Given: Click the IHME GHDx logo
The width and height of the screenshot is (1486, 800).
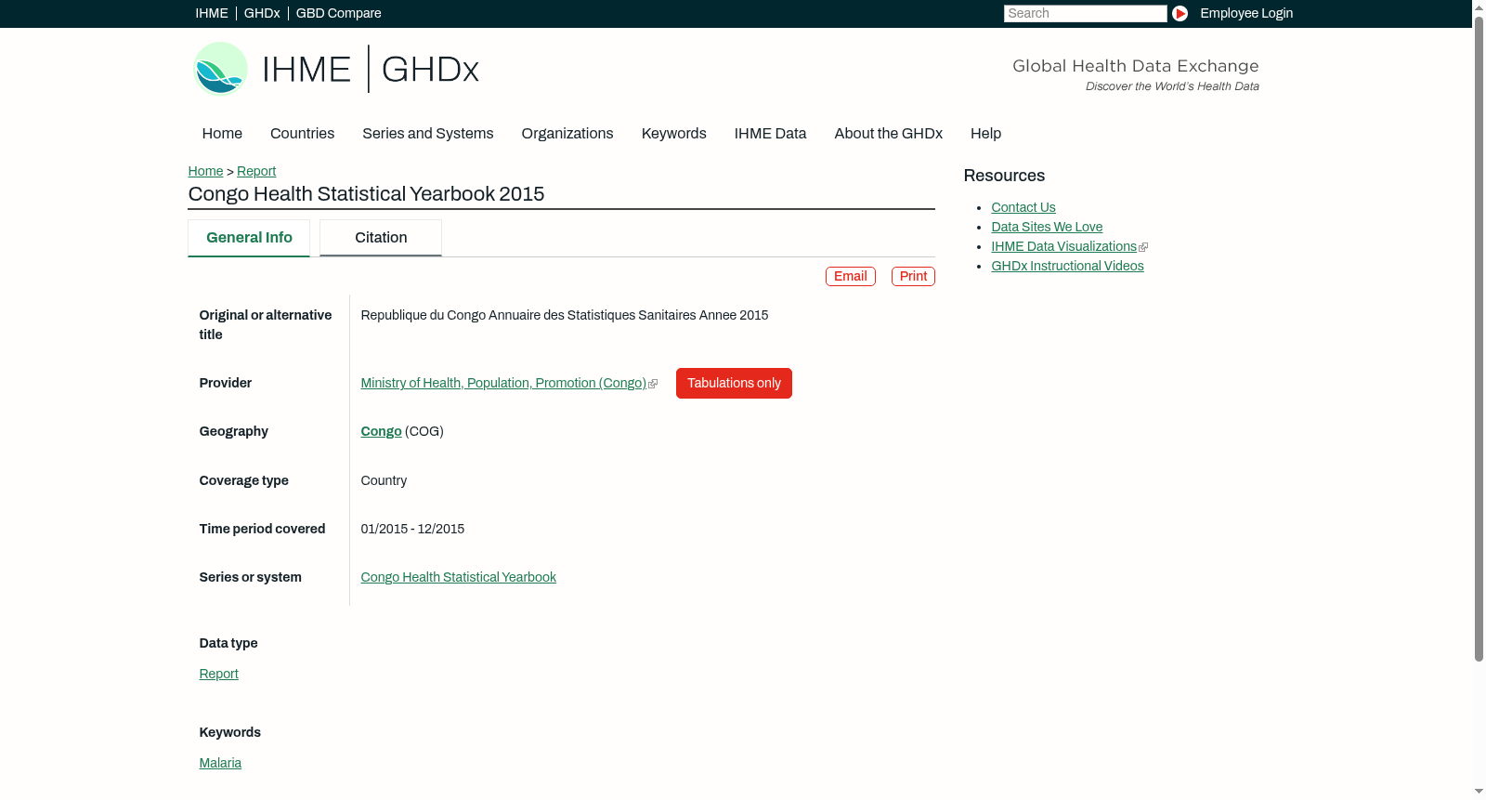Looking at the screenshot, I should (336, 69).
